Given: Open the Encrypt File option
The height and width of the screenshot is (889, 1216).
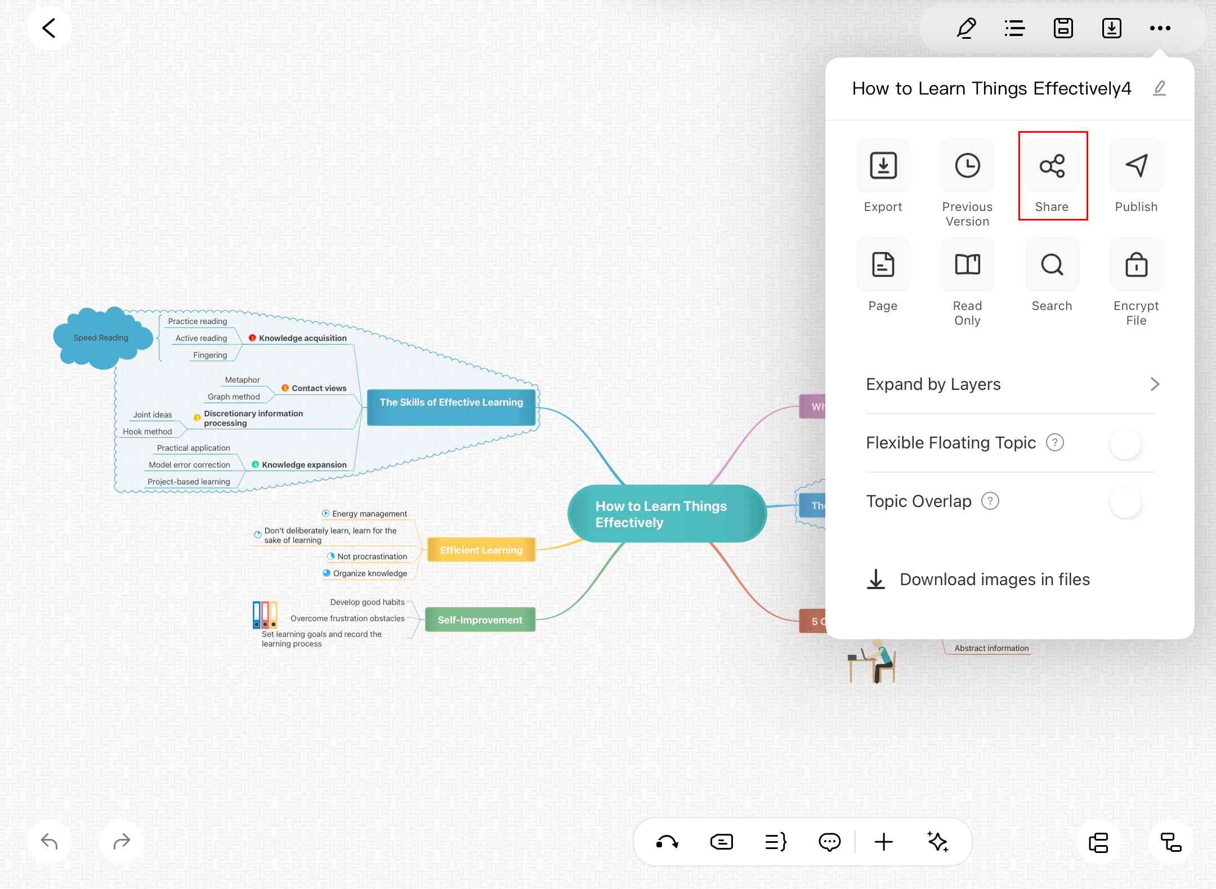Looking at the screenshot, I should [1136, 264].
